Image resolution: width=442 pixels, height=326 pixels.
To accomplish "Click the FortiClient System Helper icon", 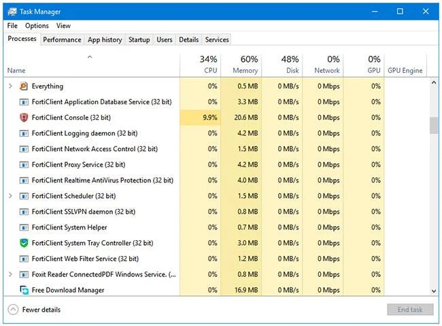I will 24,227.
